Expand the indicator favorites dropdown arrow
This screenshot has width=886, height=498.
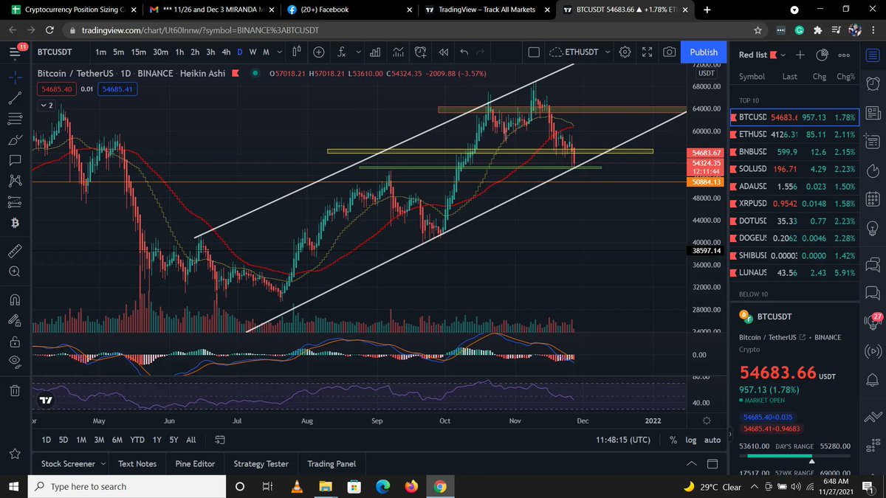[359, 52]
